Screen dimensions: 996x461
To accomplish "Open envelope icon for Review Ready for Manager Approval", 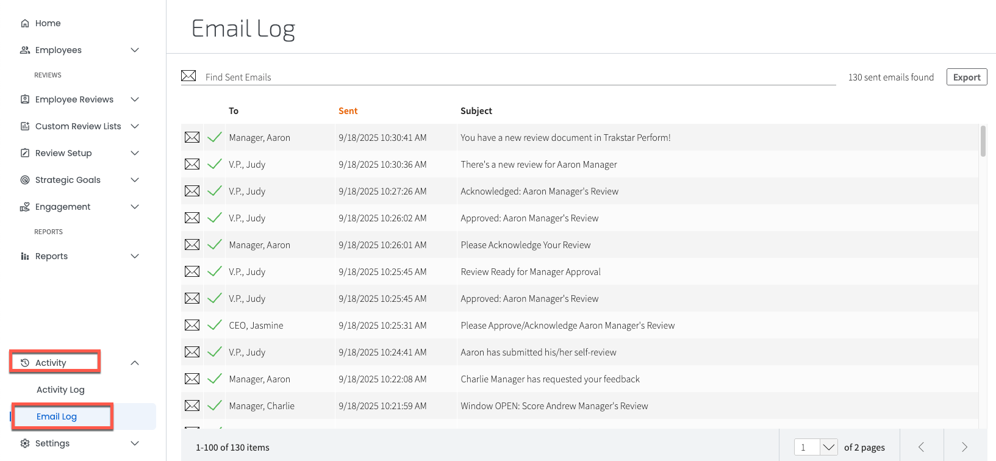I will [192, 271].
